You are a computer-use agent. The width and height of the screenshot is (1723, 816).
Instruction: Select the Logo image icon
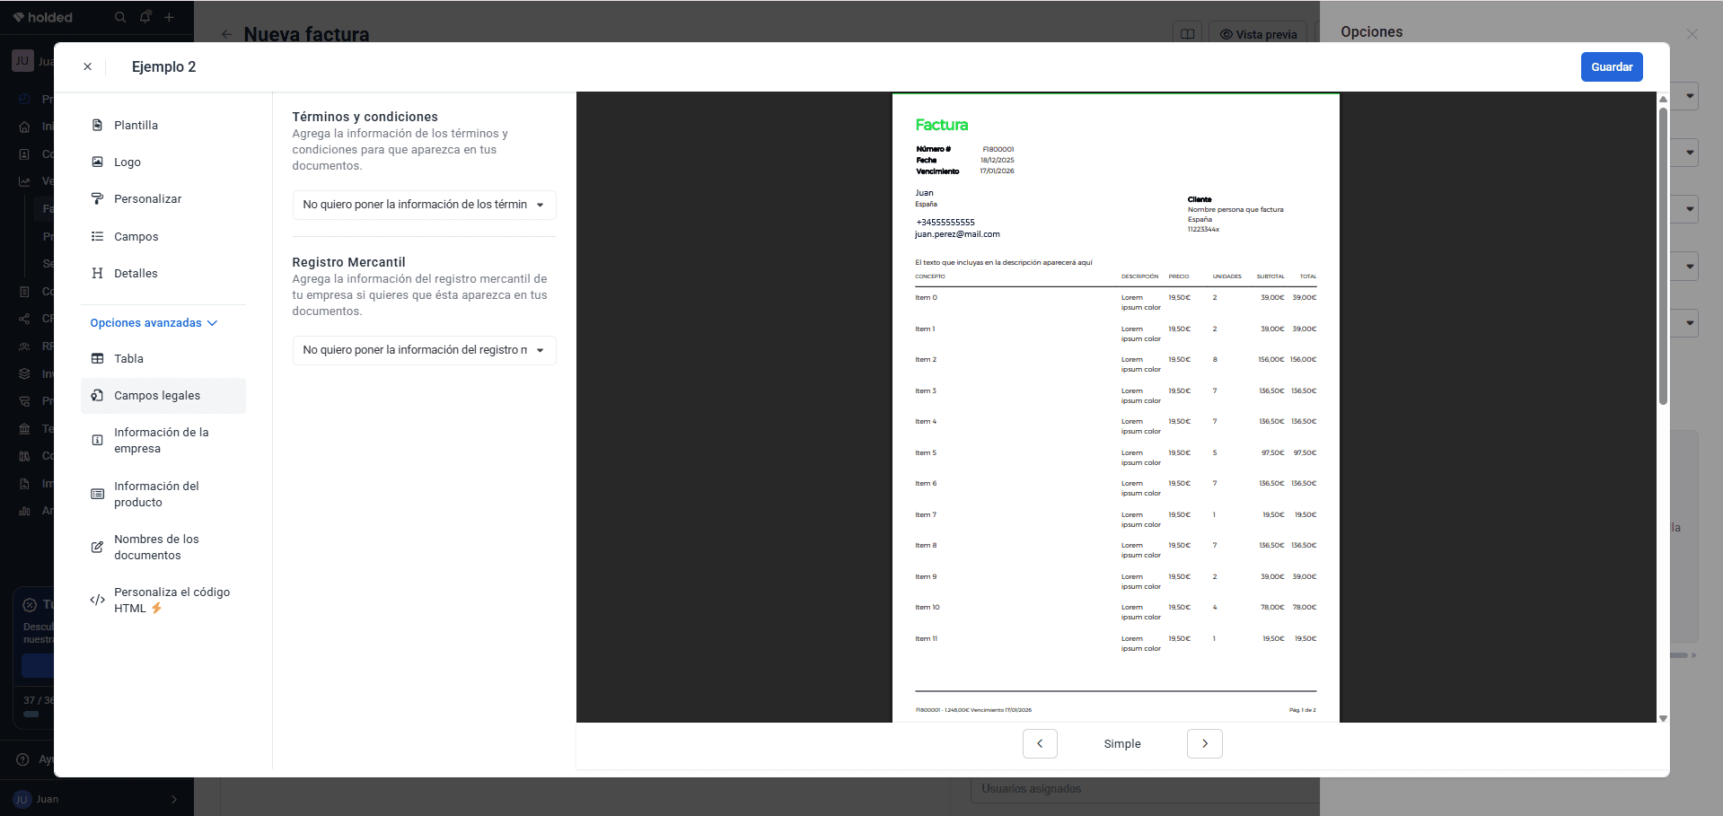[97, 162]
